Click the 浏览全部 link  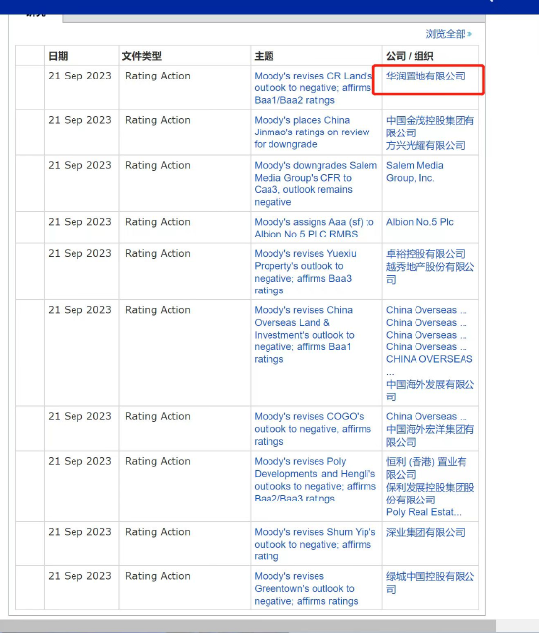coord(449,34)
